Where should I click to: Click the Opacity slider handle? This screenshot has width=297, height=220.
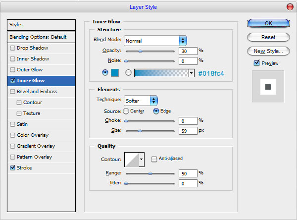141,51
